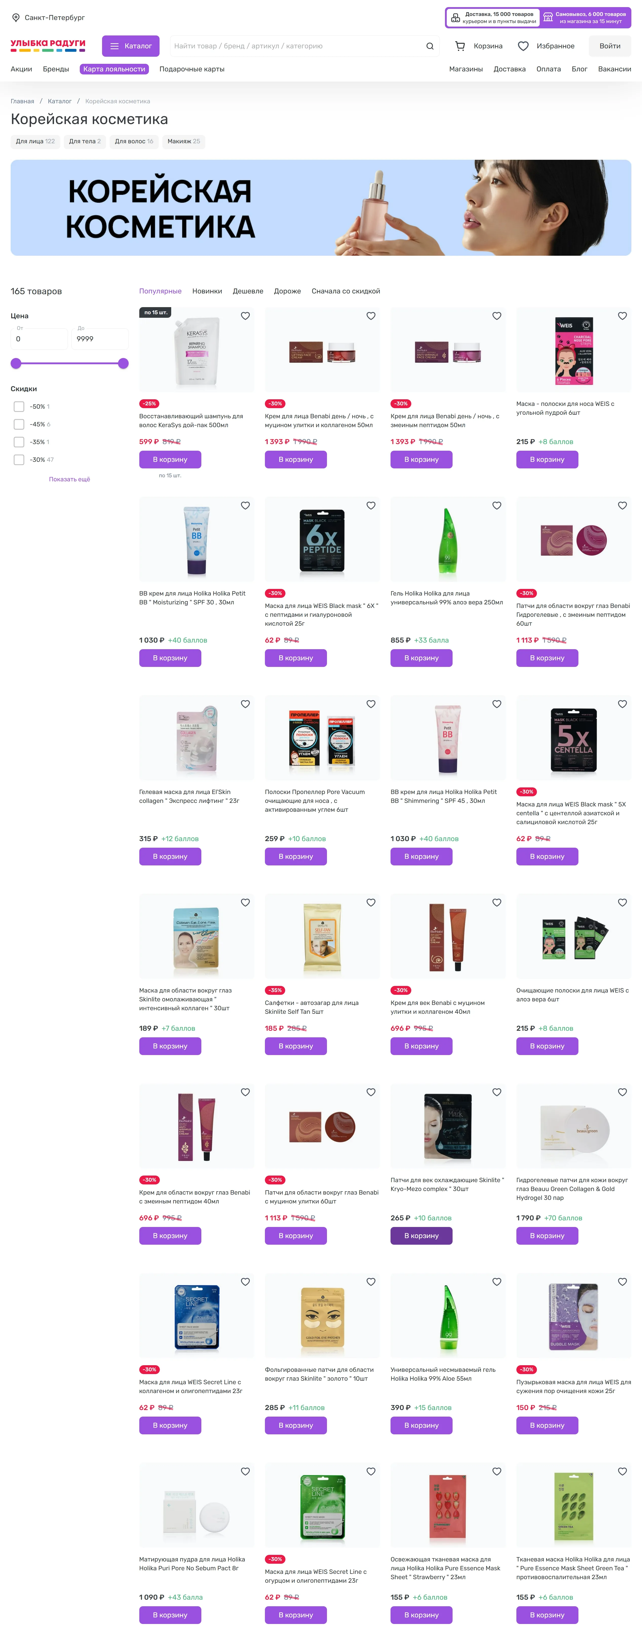Add WEIS charcoal nose strips to favorites
The image size is (642, 1626).
click(x=622, y=316)
